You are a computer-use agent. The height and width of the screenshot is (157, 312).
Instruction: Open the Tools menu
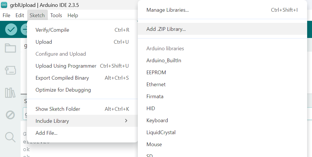coord(56,15)
